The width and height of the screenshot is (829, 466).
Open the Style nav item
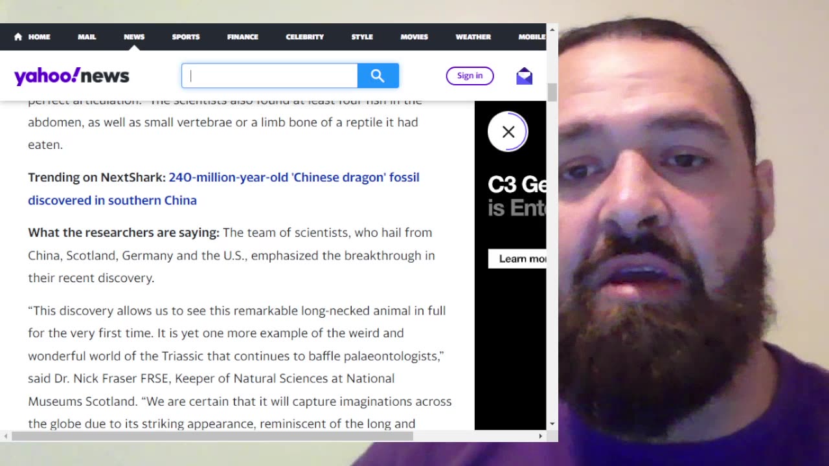point(362,37)
